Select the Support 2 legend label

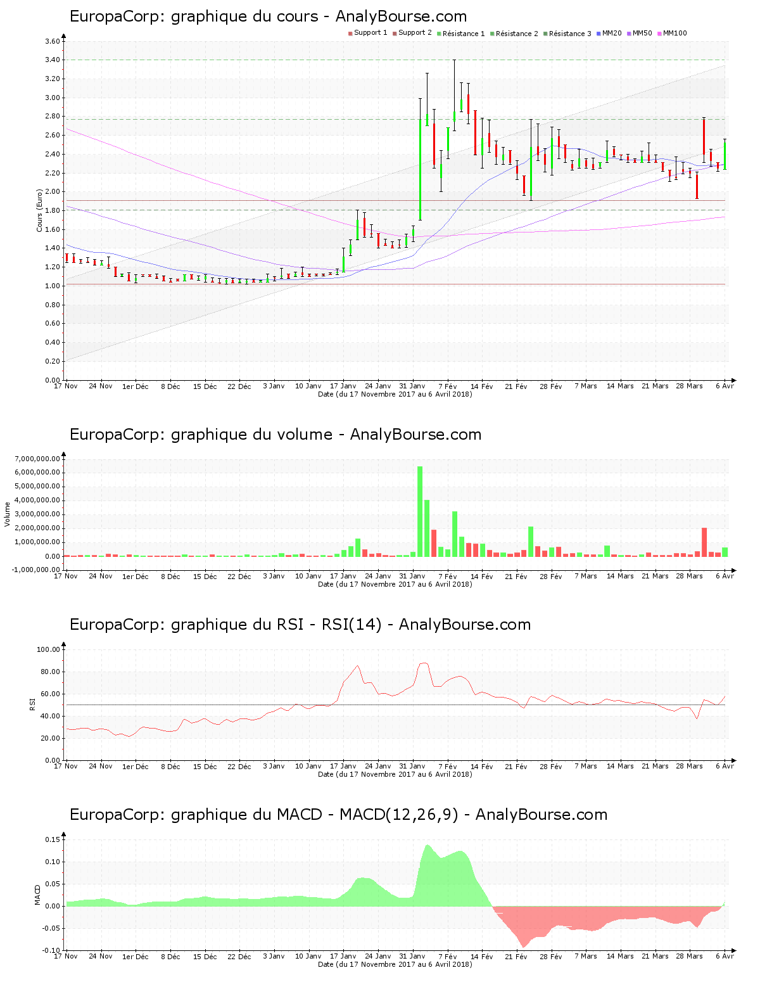tap(415, 33)
